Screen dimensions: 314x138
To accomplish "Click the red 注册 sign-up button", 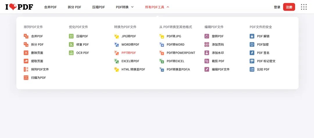I will (289, 7).
